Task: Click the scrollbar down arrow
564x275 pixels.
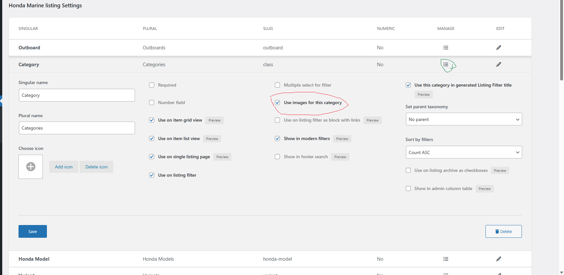Action: click(x=561, y=273)
